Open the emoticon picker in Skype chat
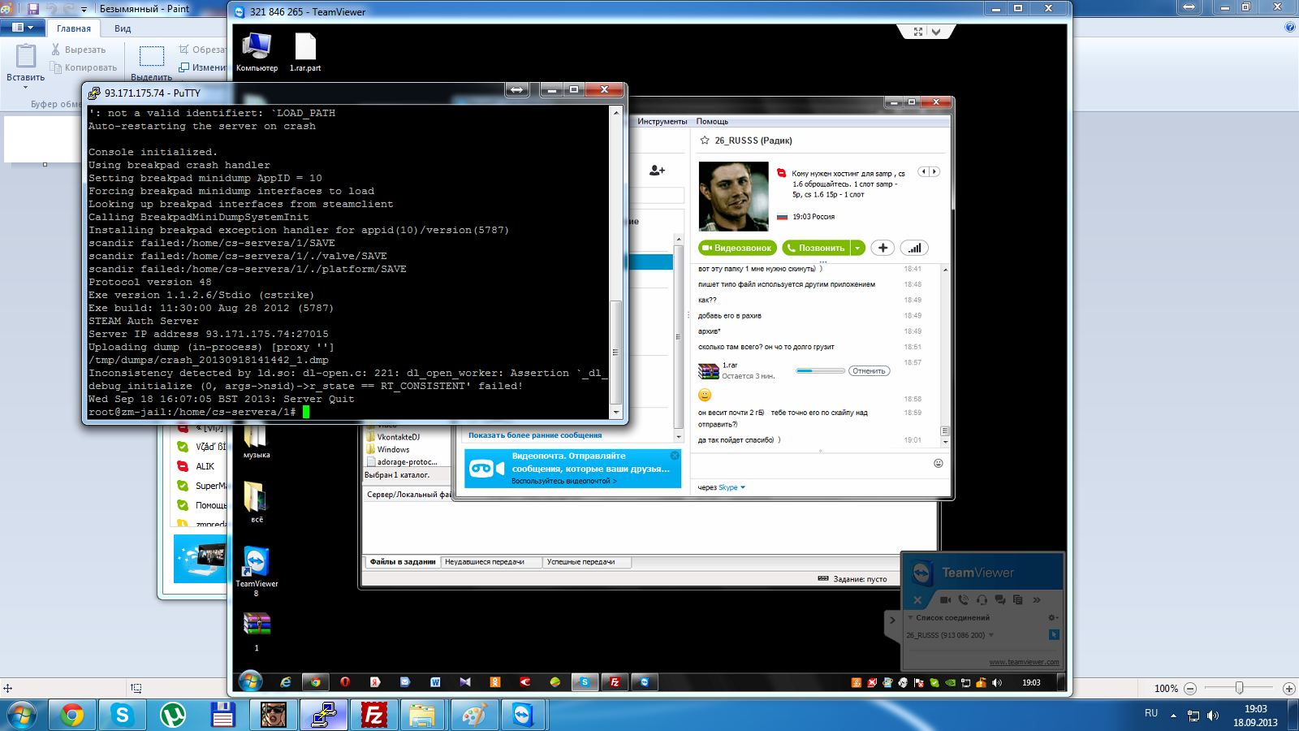This screenshot has height=731, width=1299. coord(938,463)
